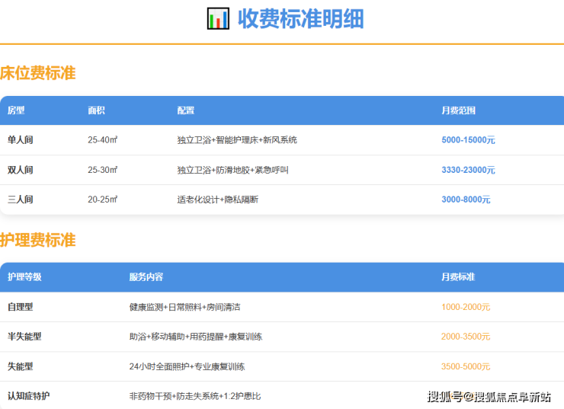This screenshot has height=409, width=564.
Task: Click the 搜狐号@搜狐焦点阜新站 watermark
Action: click(489, 397)
